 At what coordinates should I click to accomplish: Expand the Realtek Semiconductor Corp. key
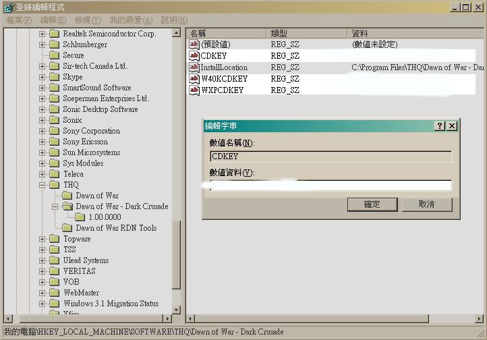coord(42,34)
